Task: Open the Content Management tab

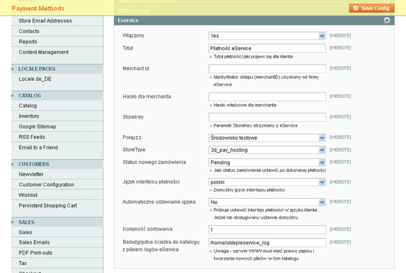Action: (57, 52)
